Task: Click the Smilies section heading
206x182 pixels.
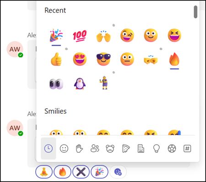Action: (x=55, y=111)
